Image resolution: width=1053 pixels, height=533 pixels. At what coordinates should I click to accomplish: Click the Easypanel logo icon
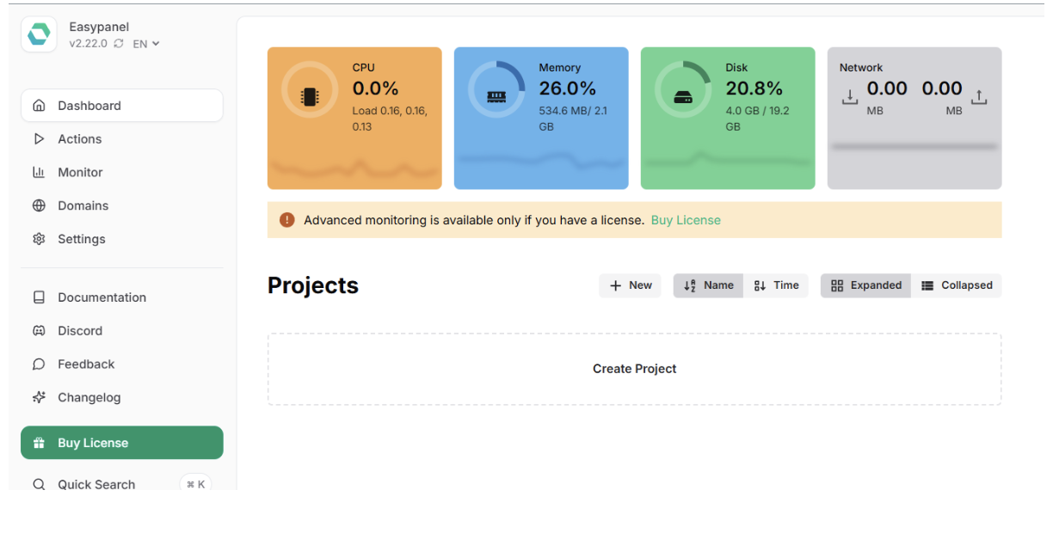39,34
